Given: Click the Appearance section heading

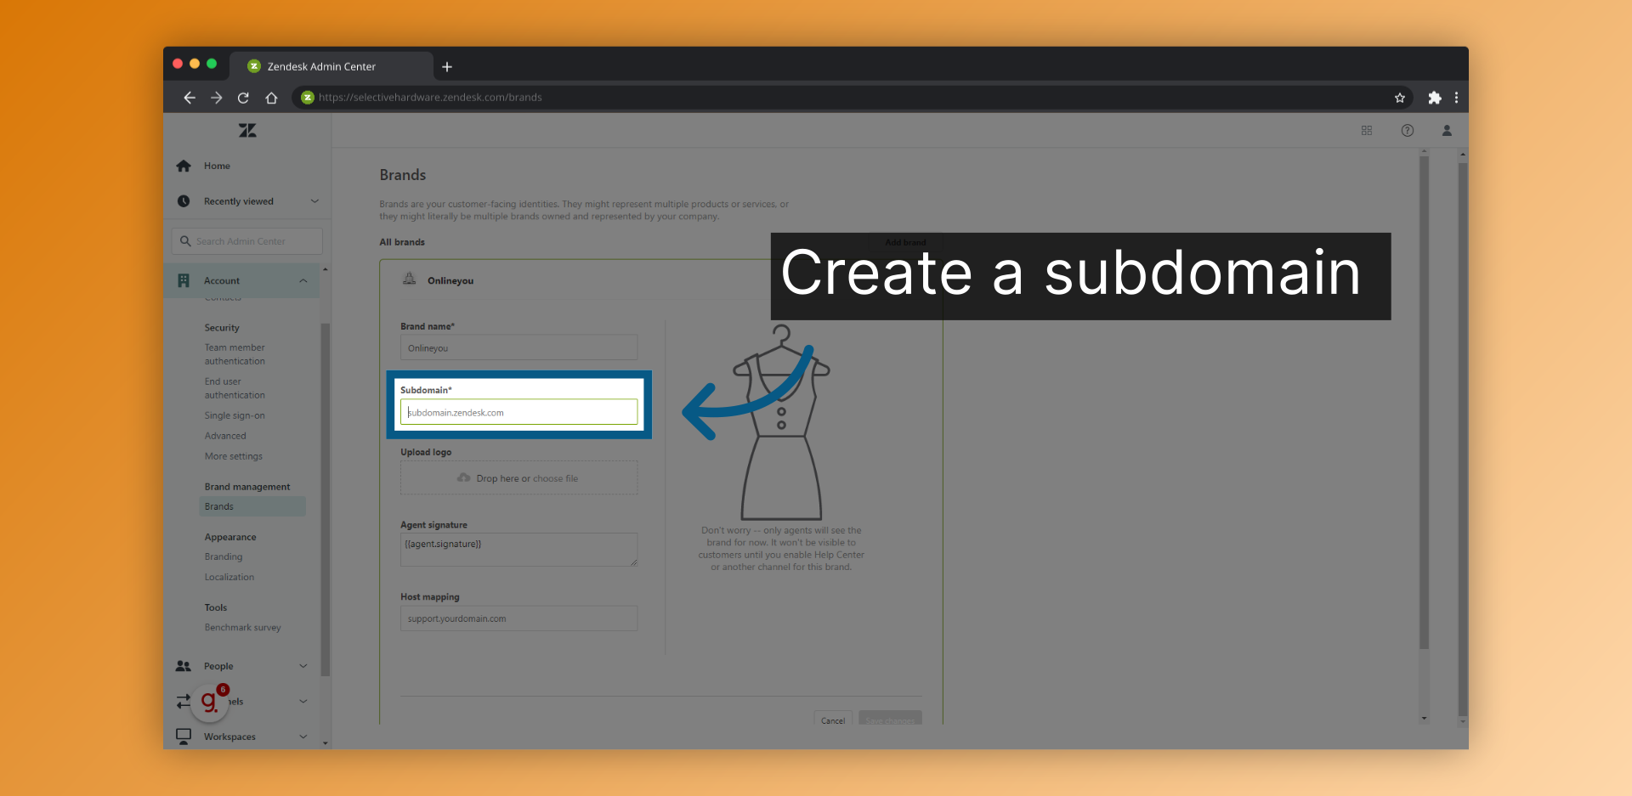Looking at the screenshot, I should pos(230,537).
